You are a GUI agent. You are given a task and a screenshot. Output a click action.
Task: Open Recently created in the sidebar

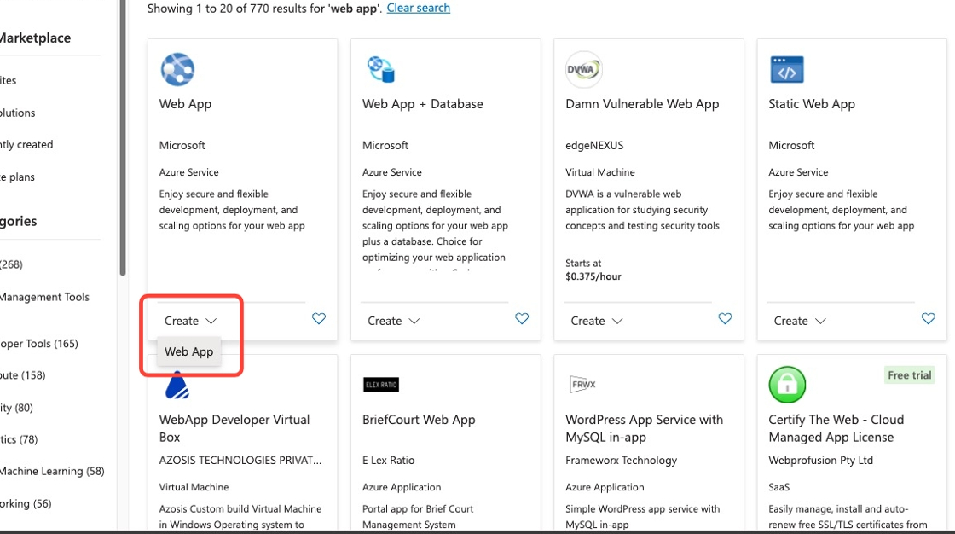(27, 144)
